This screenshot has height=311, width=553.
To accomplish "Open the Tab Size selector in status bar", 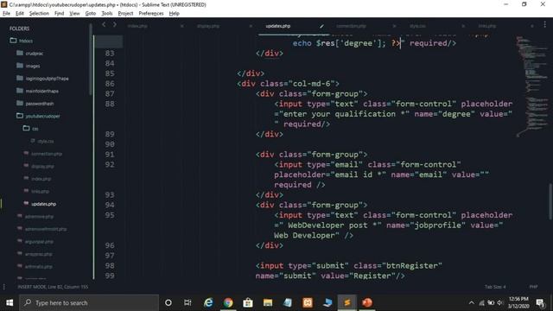I will 495,287.
